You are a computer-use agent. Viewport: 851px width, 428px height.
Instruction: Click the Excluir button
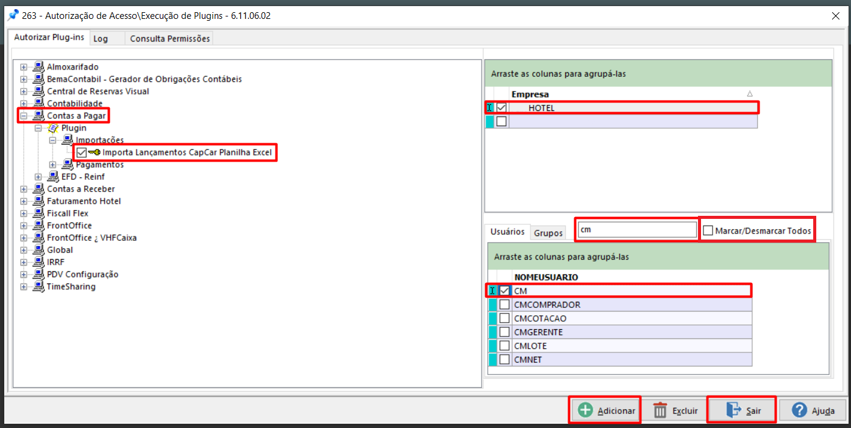pyautogui.click(x=675, y=410)
